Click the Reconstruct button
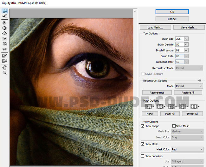 point(157,92)
